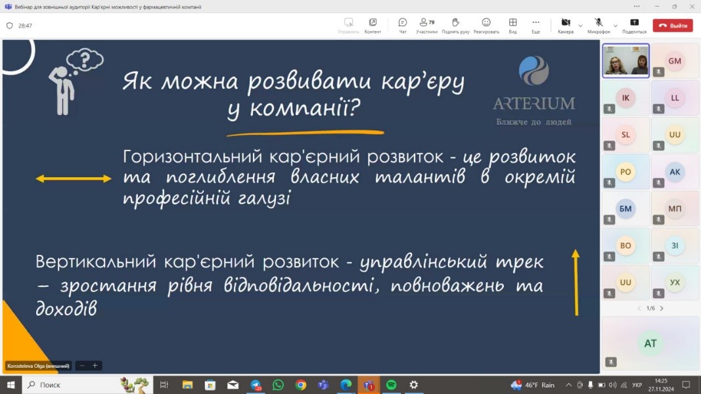This screenshot has height=394, width=701.
Task: Show the Участники list
Action: (x=426, y=26)
